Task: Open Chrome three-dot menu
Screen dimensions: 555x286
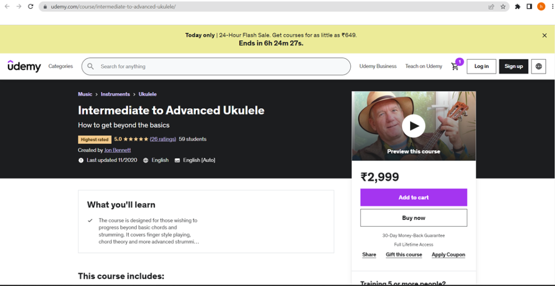Action: [552, 6]
